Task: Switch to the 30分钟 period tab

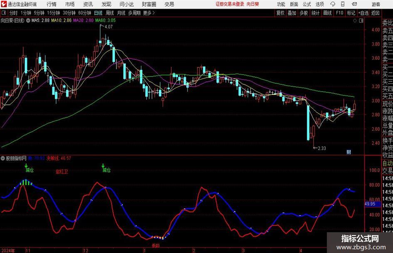Action: coord(69,13)
